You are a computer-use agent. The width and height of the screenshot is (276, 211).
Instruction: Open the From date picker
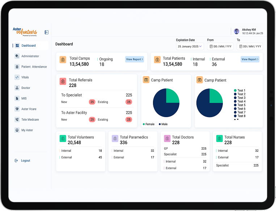pyautogui.click(x=220, y=46)
